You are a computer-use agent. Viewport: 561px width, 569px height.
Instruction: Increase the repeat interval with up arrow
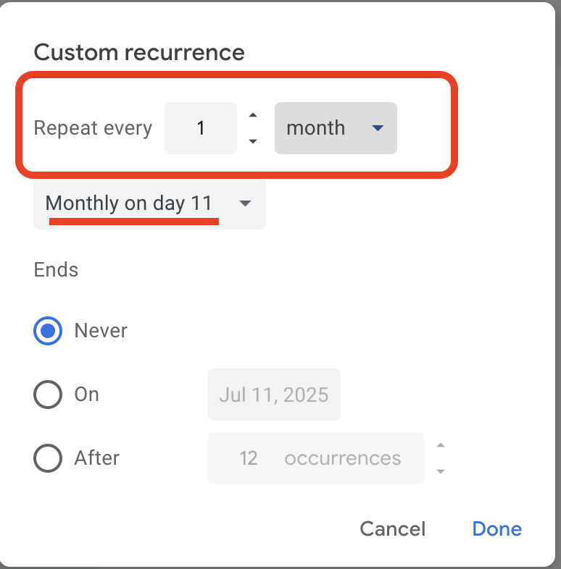pos(252,115)
